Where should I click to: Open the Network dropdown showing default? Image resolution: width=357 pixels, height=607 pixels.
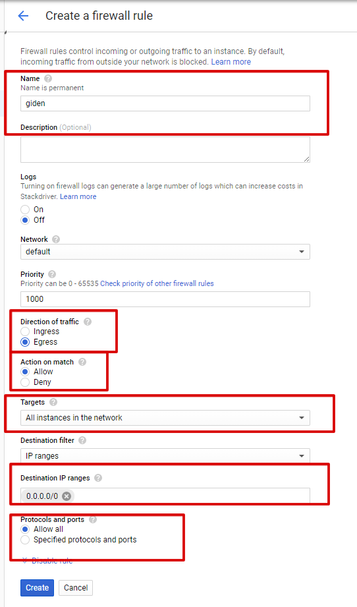click(165, 252)
